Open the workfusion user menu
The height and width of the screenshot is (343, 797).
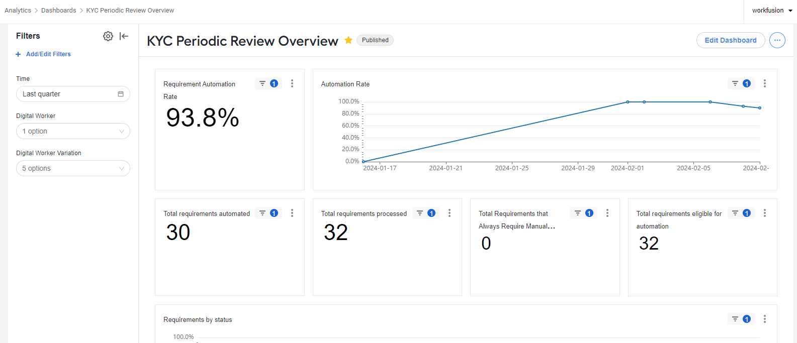772,11
